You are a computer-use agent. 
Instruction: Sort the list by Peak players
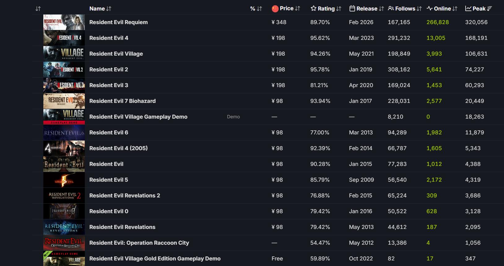479,9
